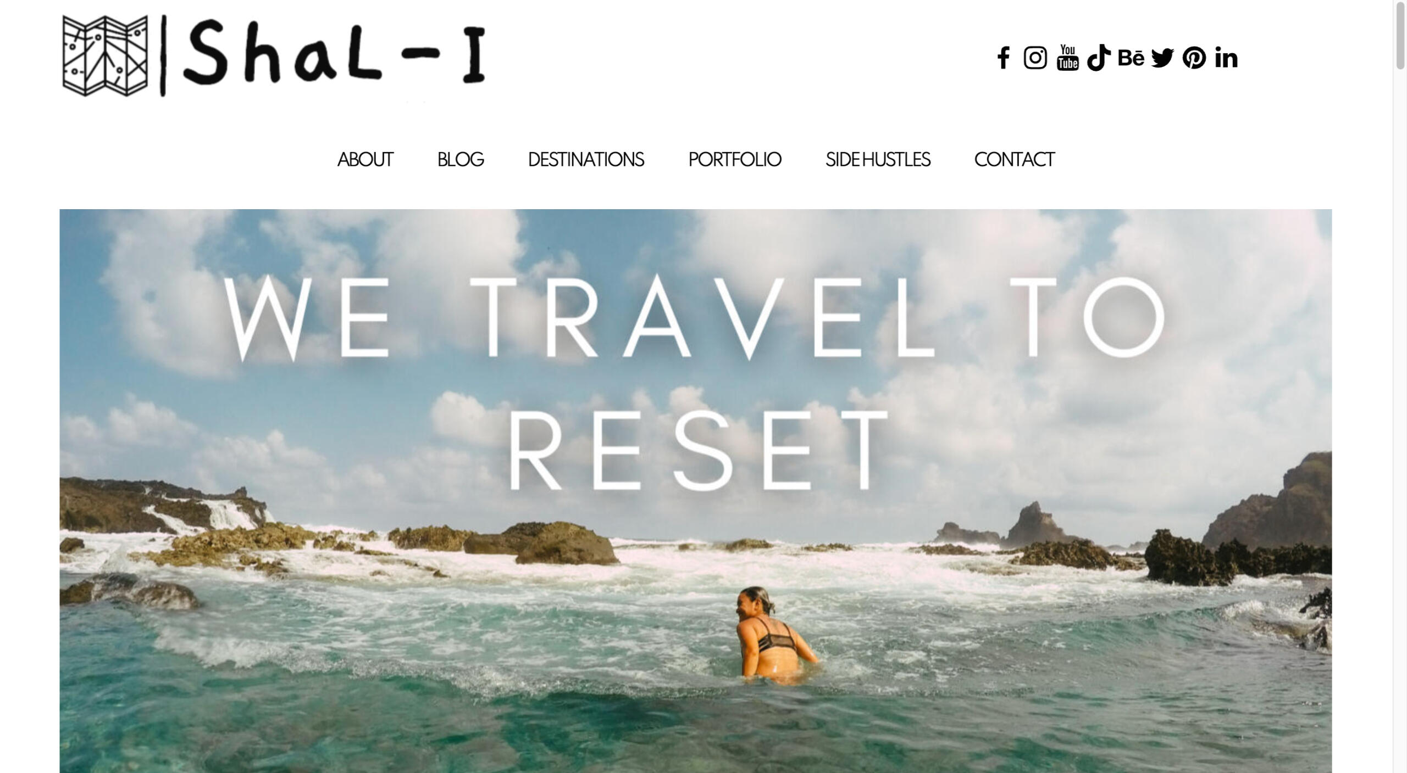This screenshot has height=773, width=1407.
Task: Select PORTFOLIO in the navigation
Action: pyautogui.click(x=735, y=160)
